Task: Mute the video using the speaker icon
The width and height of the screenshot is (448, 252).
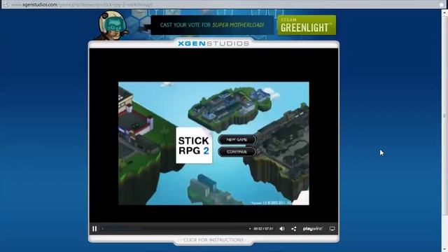Action: 282,229
